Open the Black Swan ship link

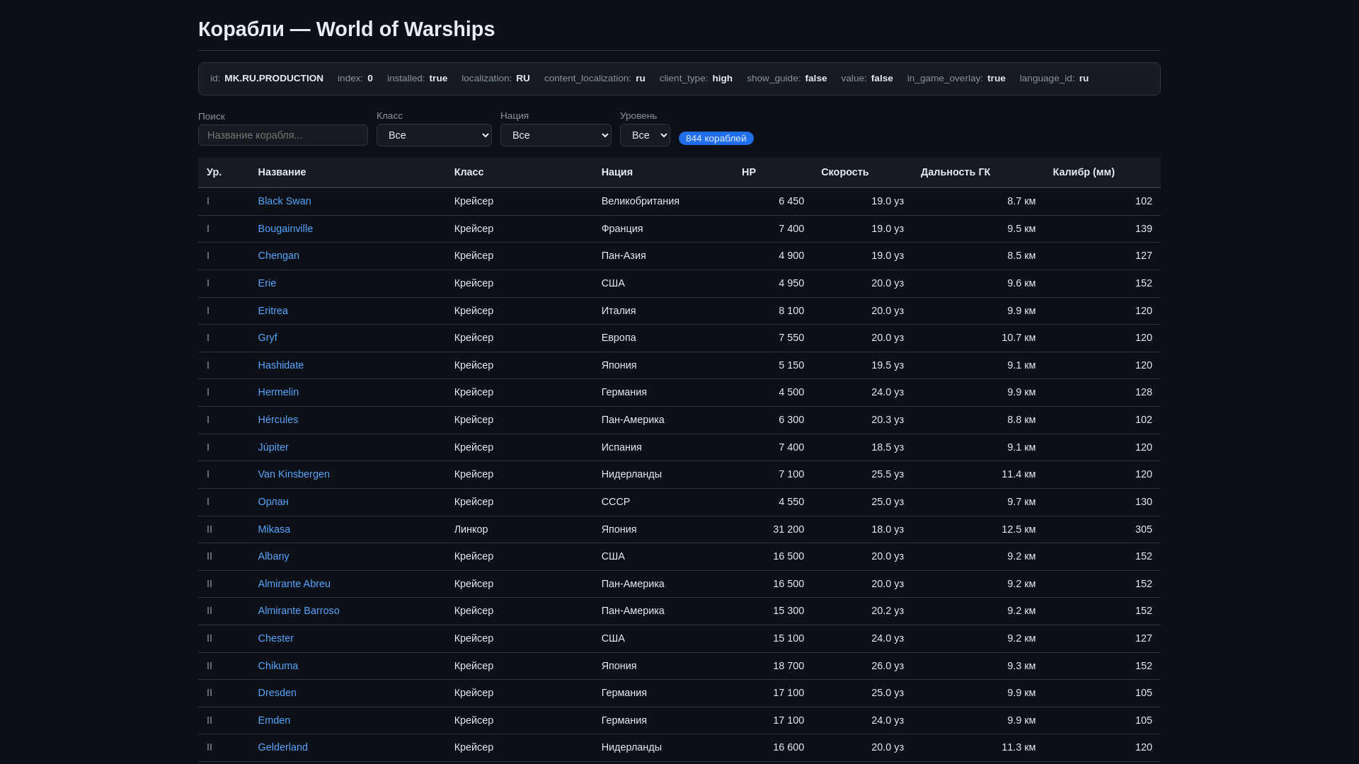click(285, 201)
